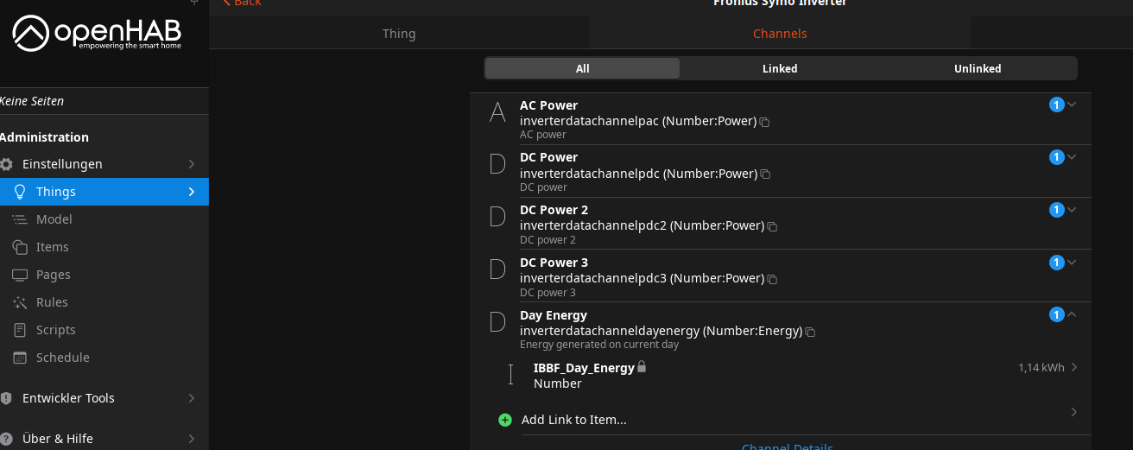Open the IBBF_Day_Energy linked item
This screenshot has width=1133, height=450.
point(584,368)
